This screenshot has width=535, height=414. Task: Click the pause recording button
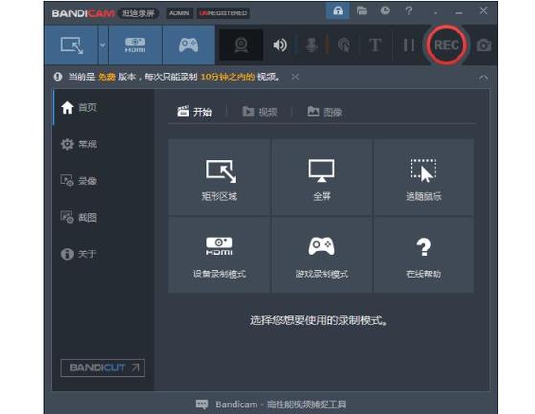click(409, 45)
